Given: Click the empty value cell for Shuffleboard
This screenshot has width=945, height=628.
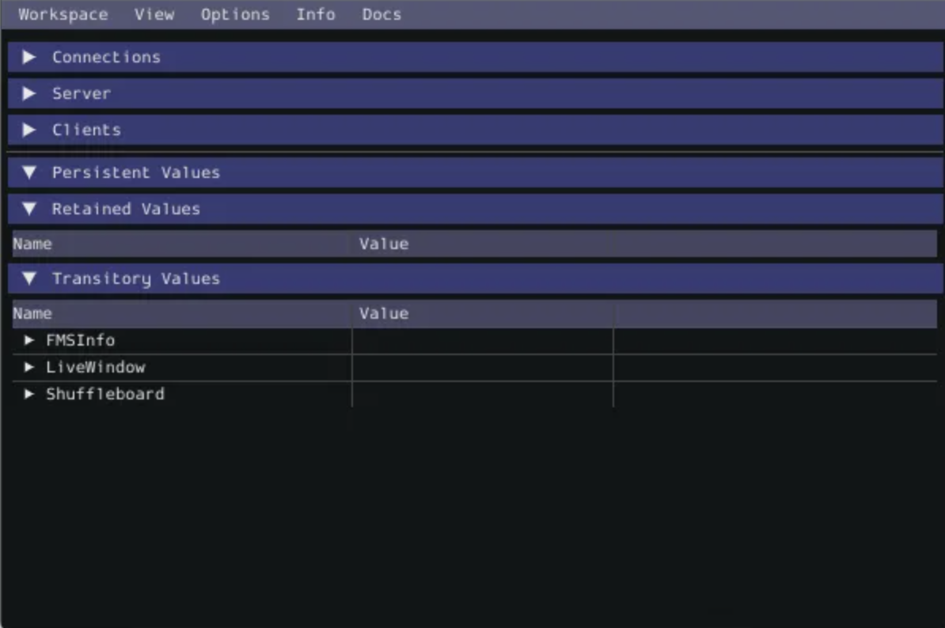Looking at the screenshot, I should [x=481, y=395].
